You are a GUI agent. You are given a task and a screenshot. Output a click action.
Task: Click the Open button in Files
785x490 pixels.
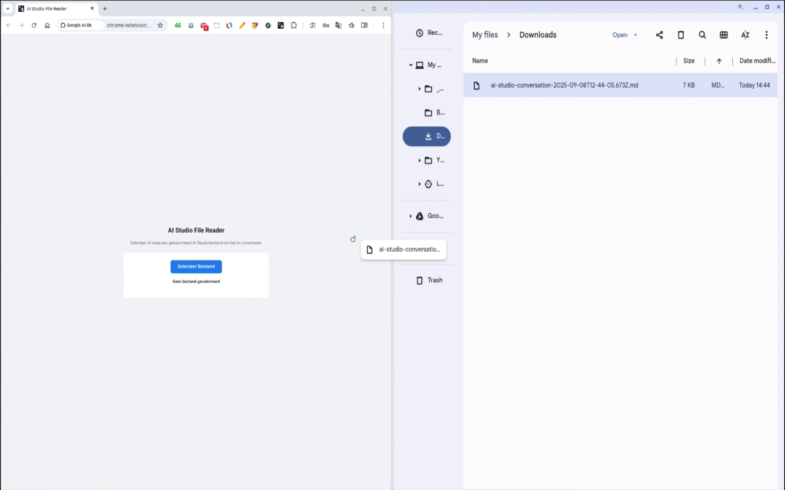coord(620,35)
